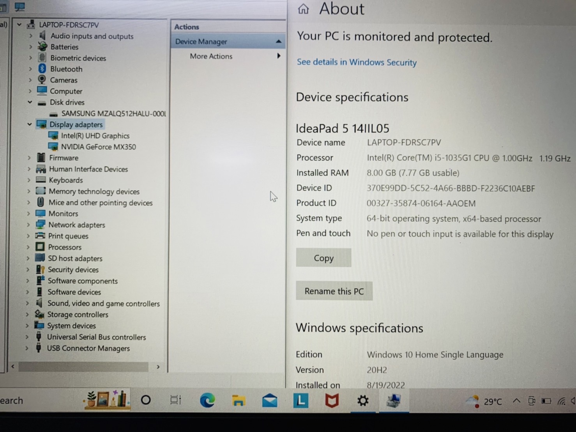Open File Explorer from the taskbar
576x432 pixels.
tap(239, 400)
